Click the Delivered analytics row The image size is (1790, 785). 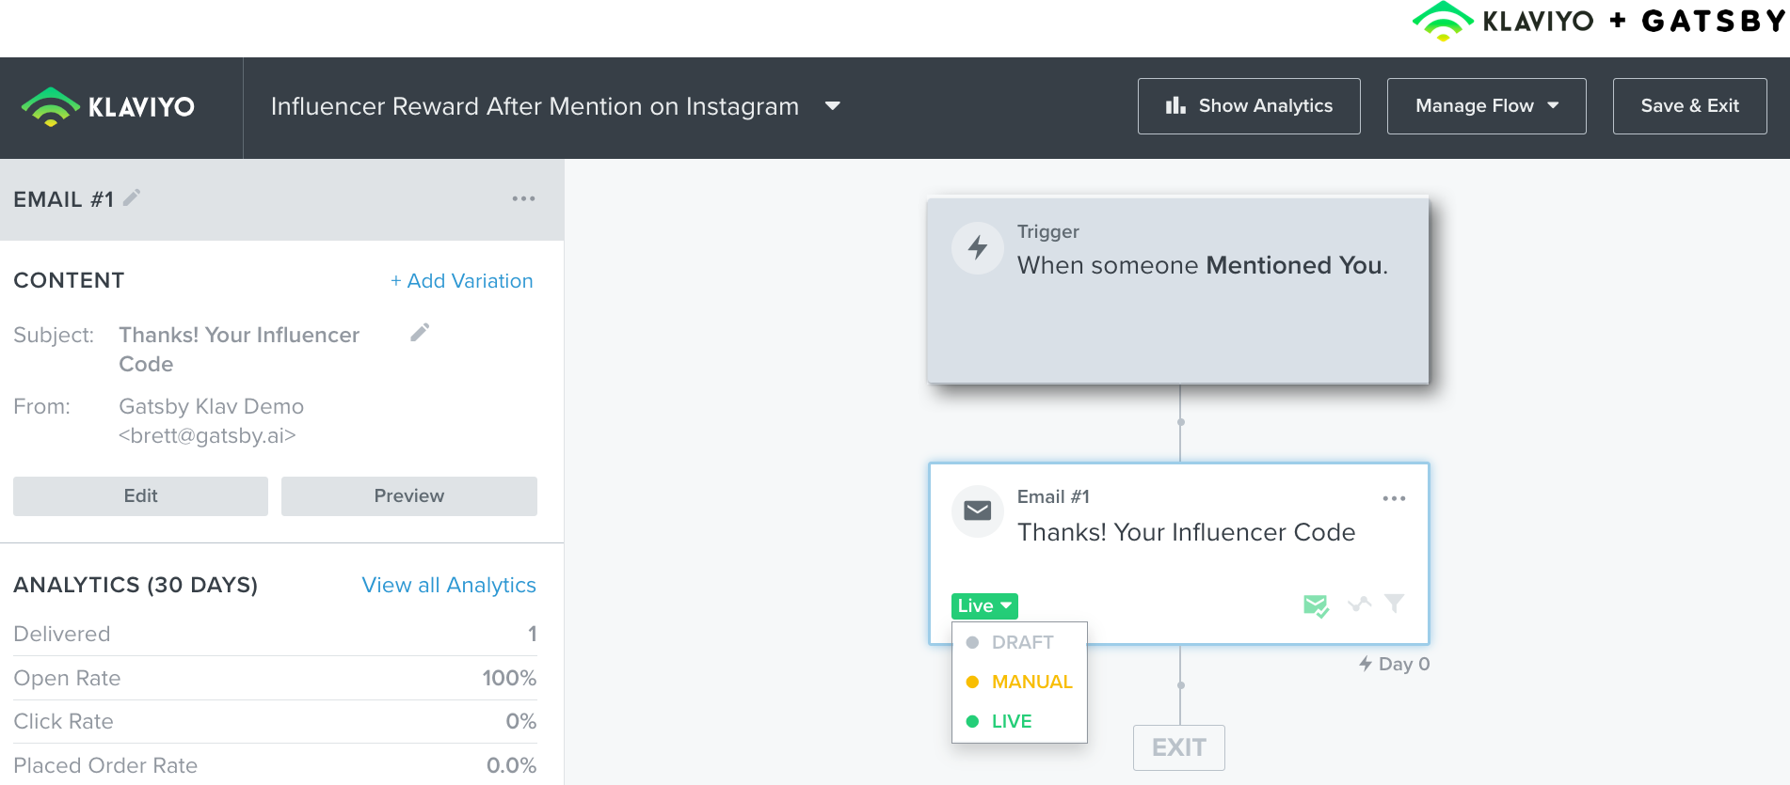(275, 634)
